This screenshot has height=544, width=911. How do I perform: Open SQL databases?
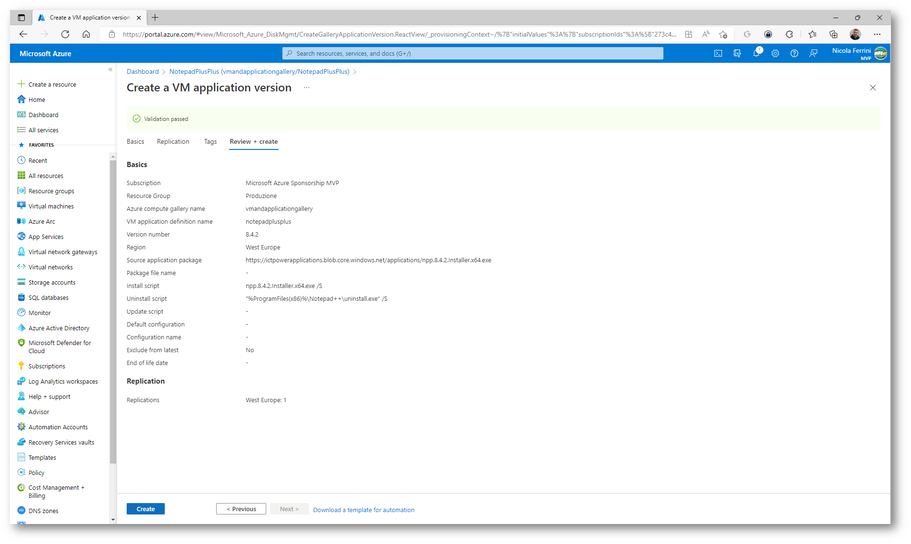click(x=49, y=297)
